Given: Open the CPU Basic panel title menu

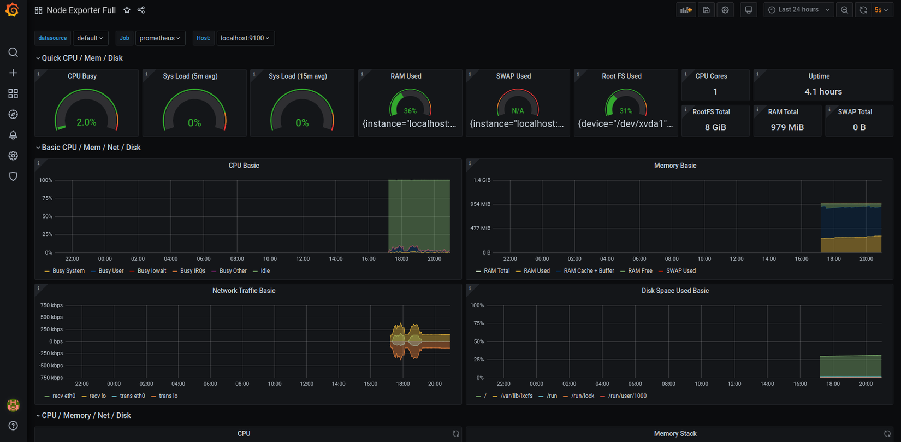Looking at the screenshot, I should point(244,166).
